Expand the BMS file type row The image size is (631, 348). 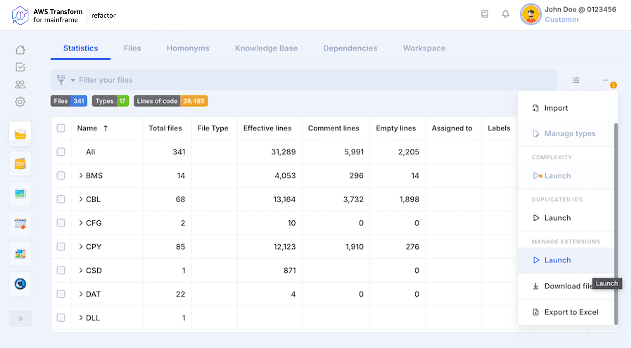pos(81,175)
